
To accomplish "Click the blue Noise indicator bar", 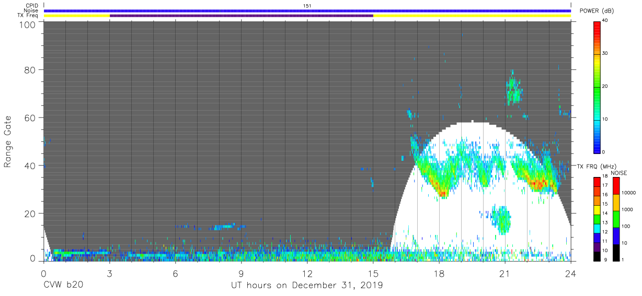I will coord(307,10).
